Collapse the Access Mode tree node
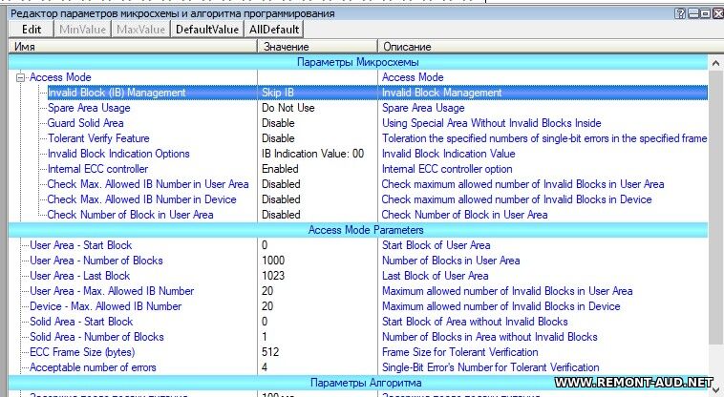 click(21, 77)
